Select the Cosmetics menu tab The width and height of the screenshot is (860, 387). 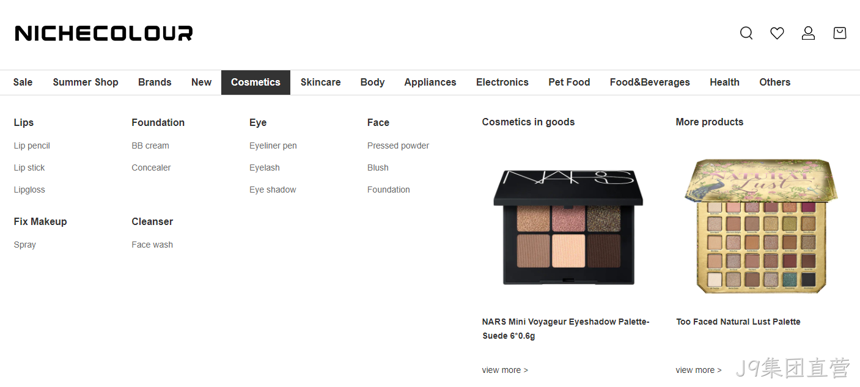[x=255, y=83]
